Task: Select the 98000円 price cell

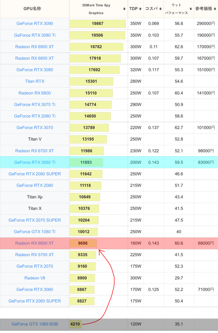Action: [206, 151]
